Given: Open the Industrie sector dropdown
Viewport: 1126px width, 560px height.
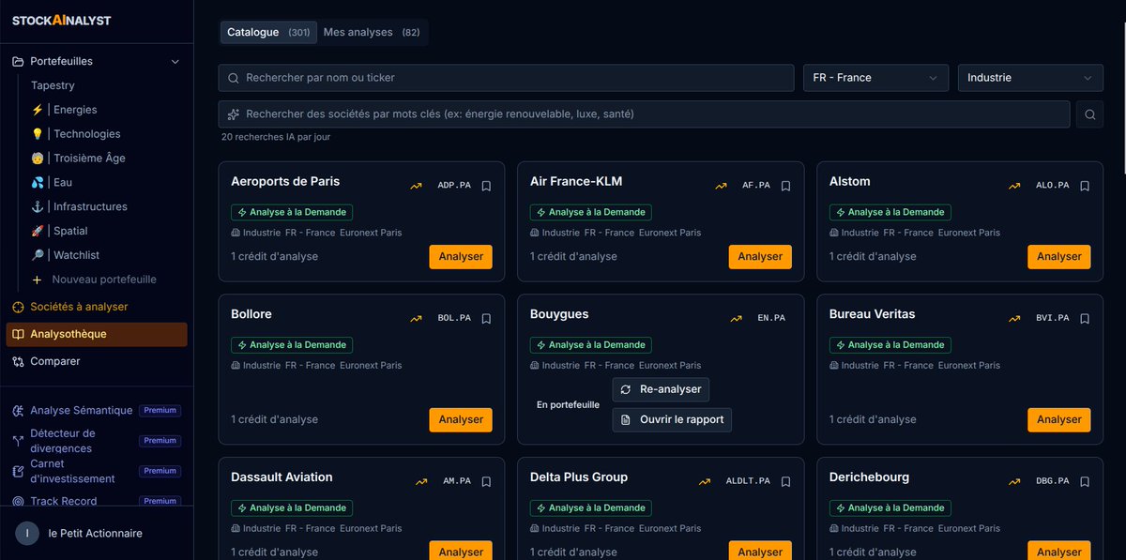Looking at the screenshot, I should point(1030,78).
